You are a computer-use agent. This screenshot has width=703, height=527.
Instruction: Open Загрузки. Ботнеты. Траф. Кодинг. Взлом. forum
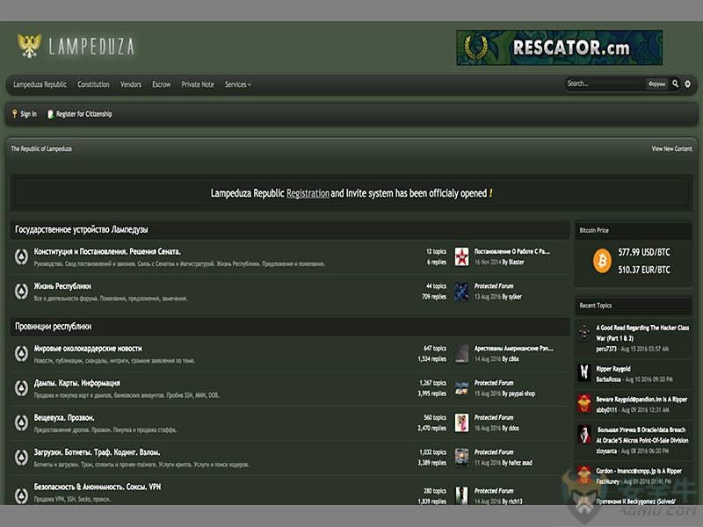(97, 452)
